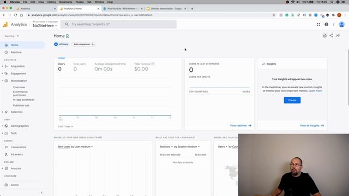Click the property ID search field
Image resolution: width=349 pixels, height=196 pixels.
(x=118, y=24)
